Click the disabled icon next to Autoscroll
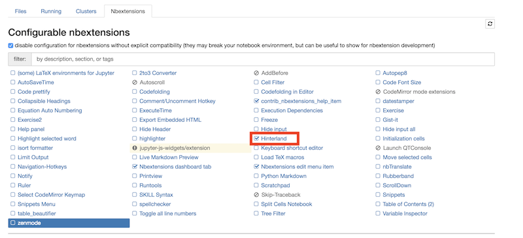 coord(135,82)
